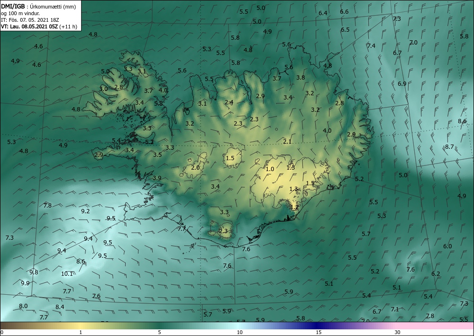The height and width of the screenshot is (336, 474).
Task: Click the 'DMI/IGB : Úrkomumætti (mm)' title text
Action: (38, 6)
